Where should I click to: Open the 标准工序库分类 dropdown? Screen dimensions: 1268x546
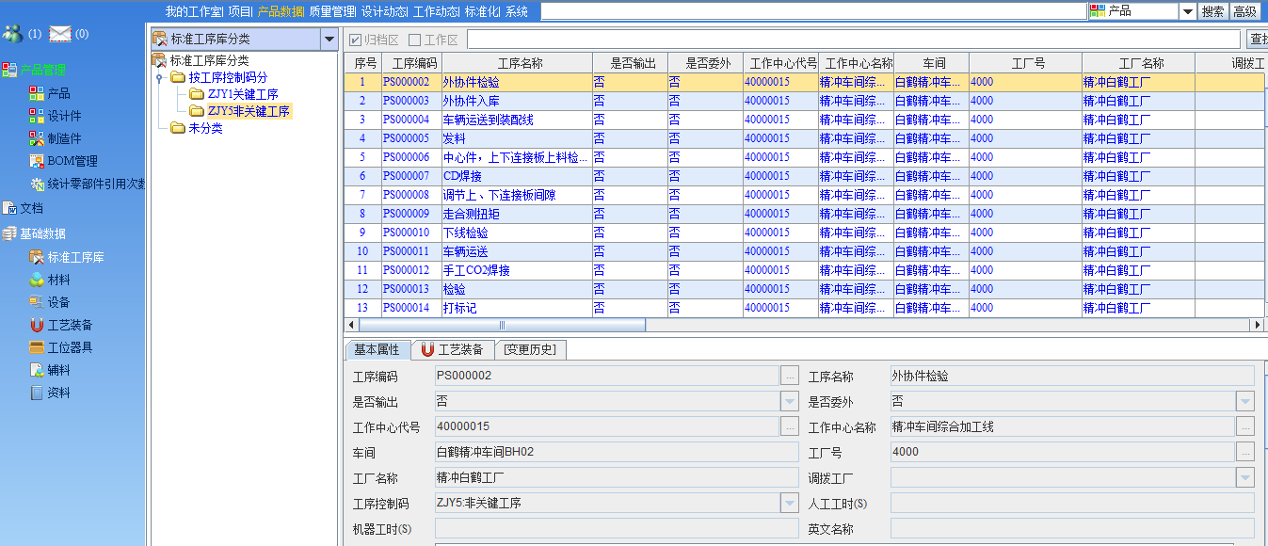[x=329, y=39]
